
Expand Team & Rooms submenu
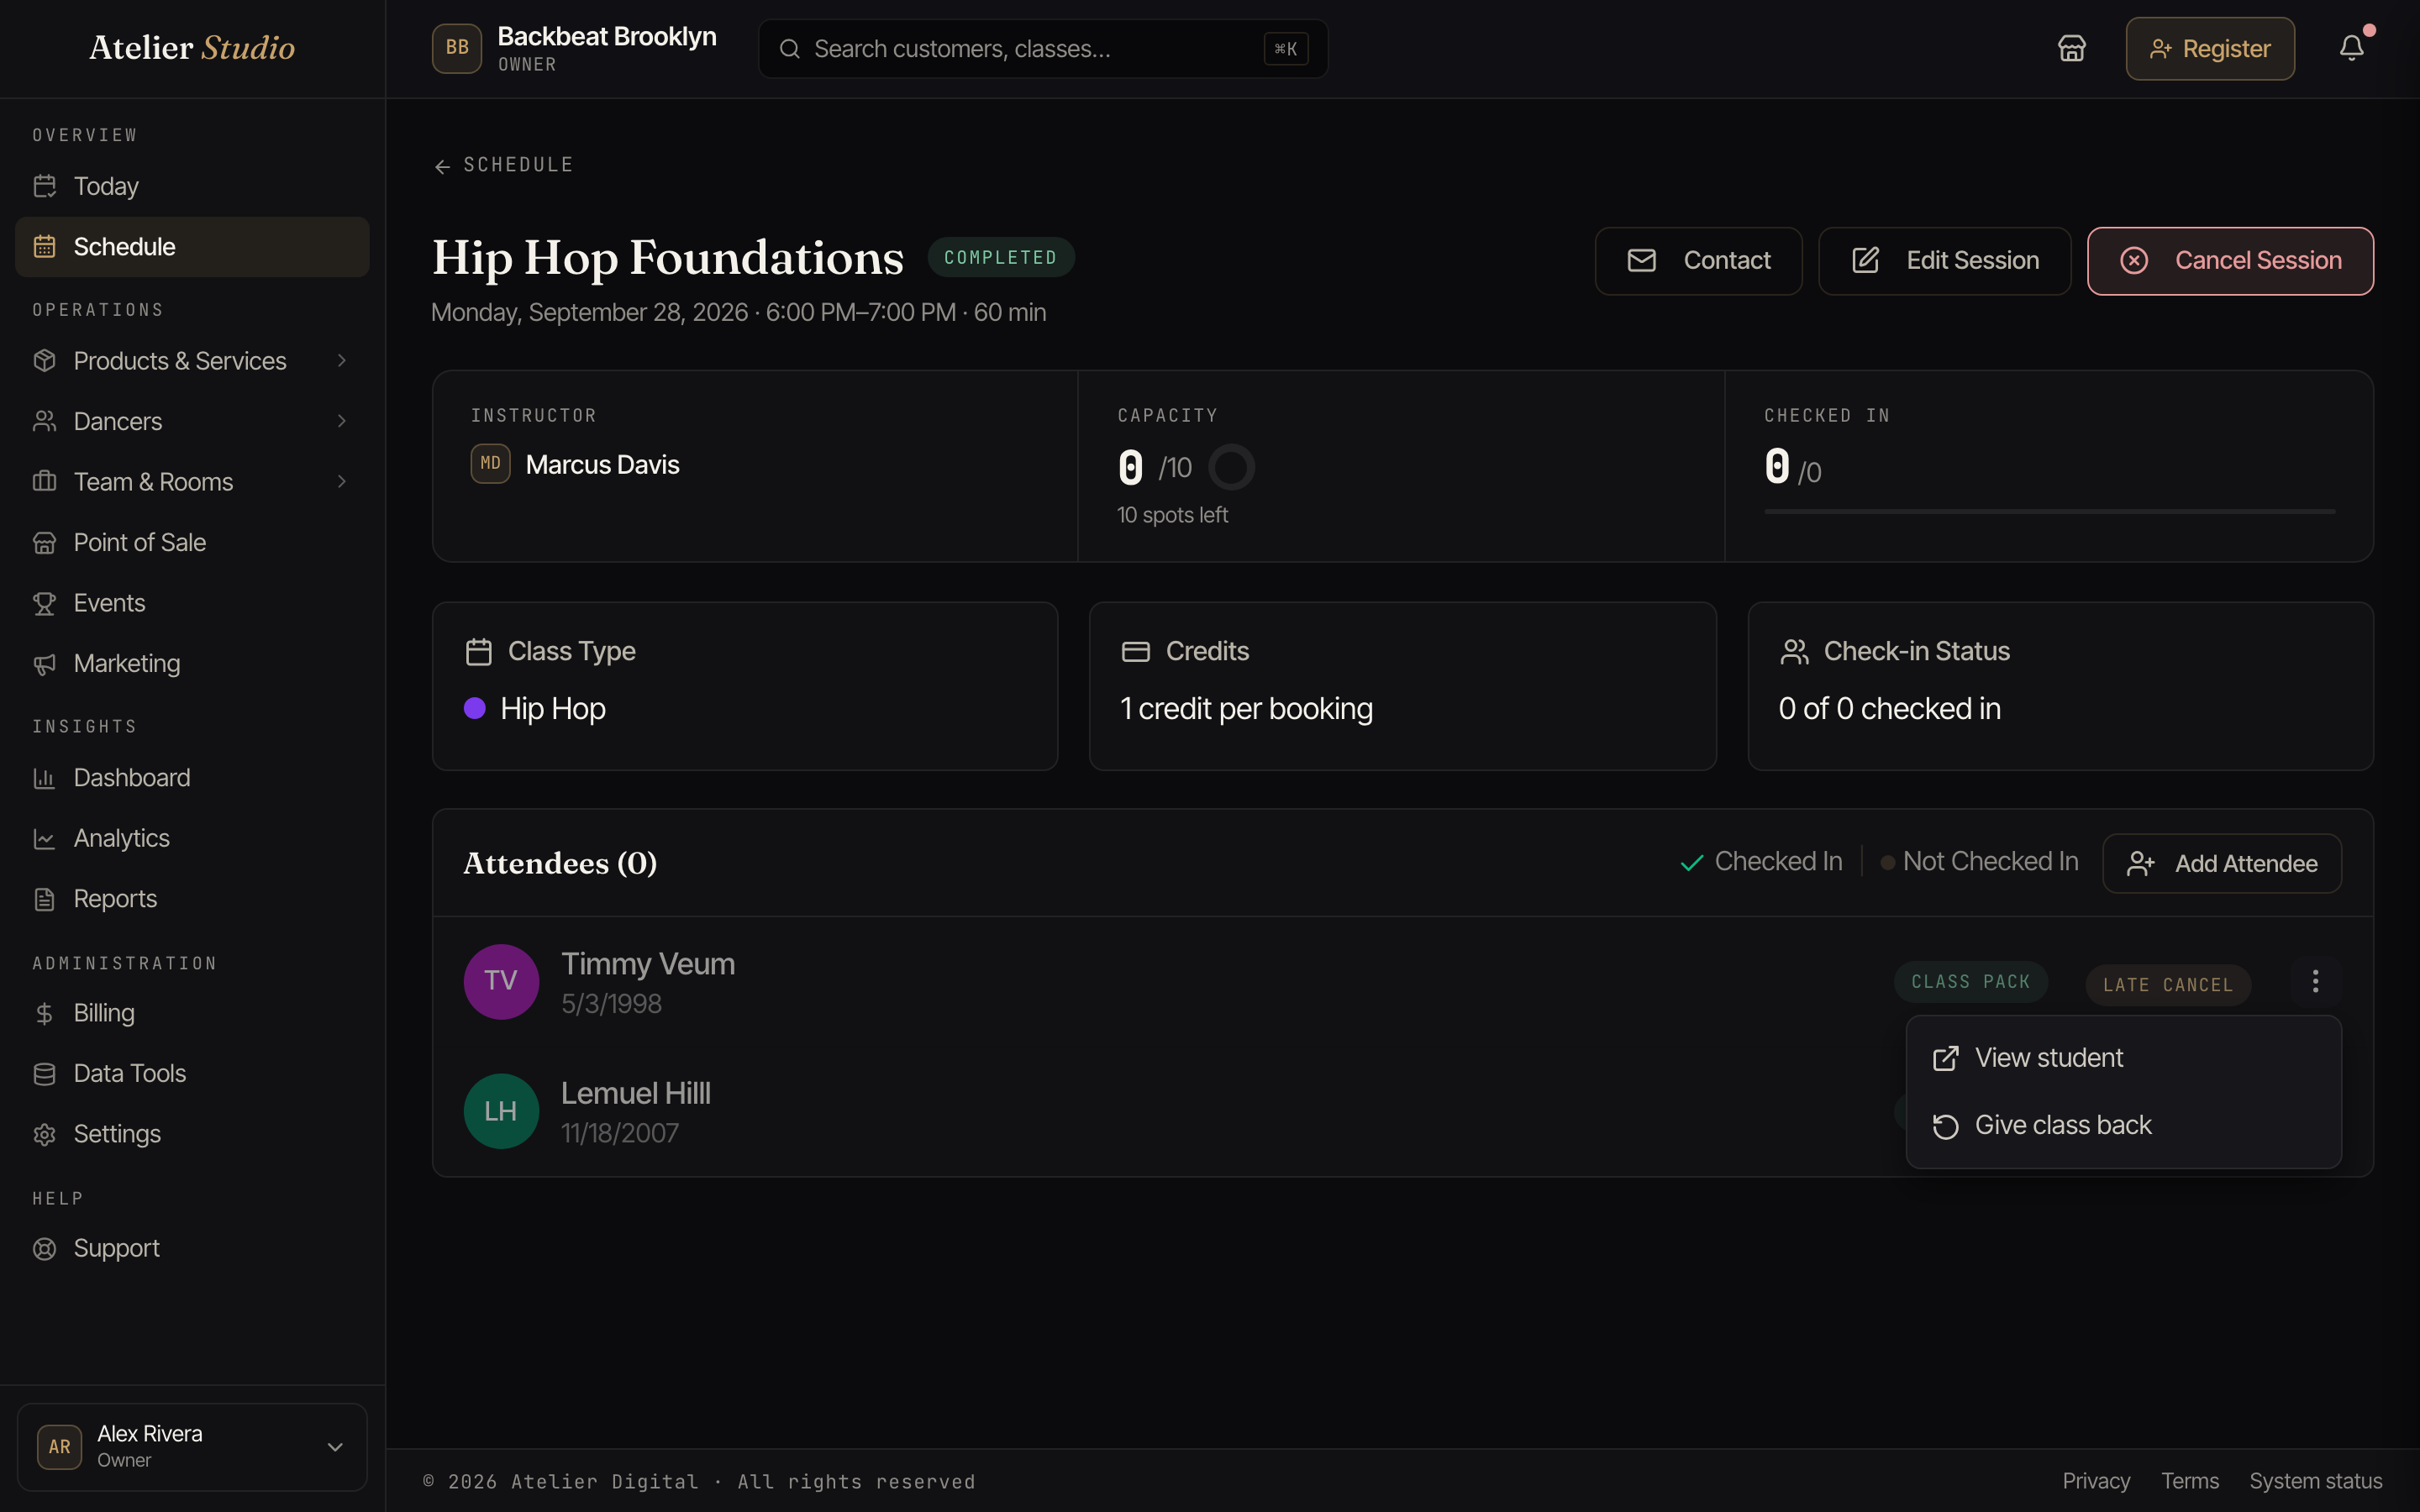point(192,482)
